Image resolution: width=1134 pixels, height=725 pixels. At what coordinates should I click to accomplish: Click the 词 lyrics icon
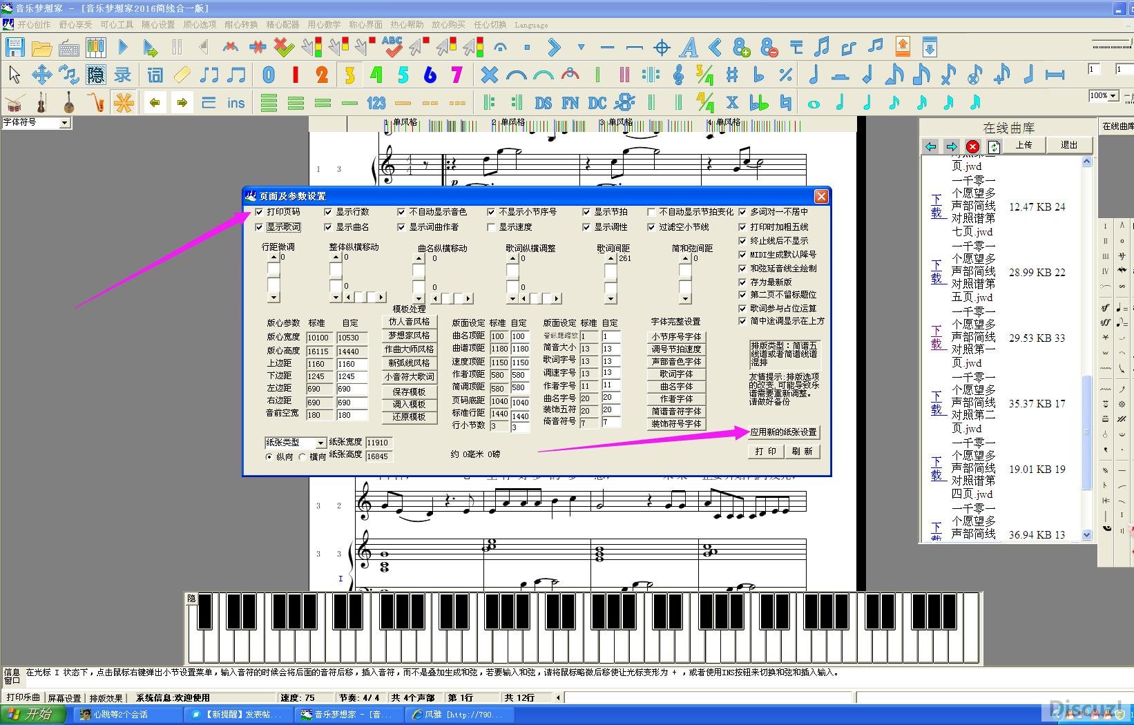(155, 75)
